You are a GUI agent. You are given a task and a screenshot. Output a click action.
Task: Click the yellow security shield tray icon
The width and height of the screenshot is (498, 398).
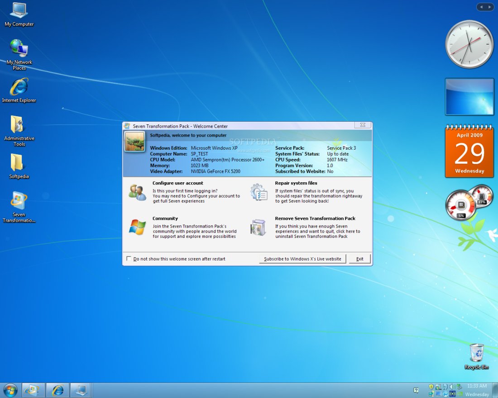point(431,387)
